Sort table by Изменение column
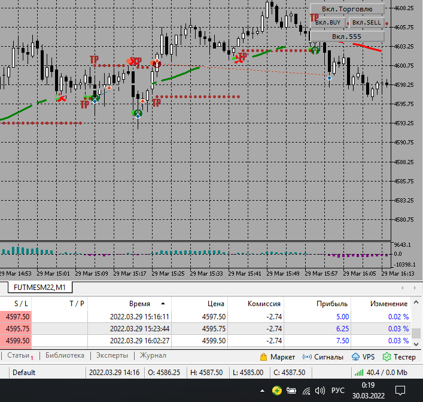This screenshot has height=402, width=423. click(381, 304)
